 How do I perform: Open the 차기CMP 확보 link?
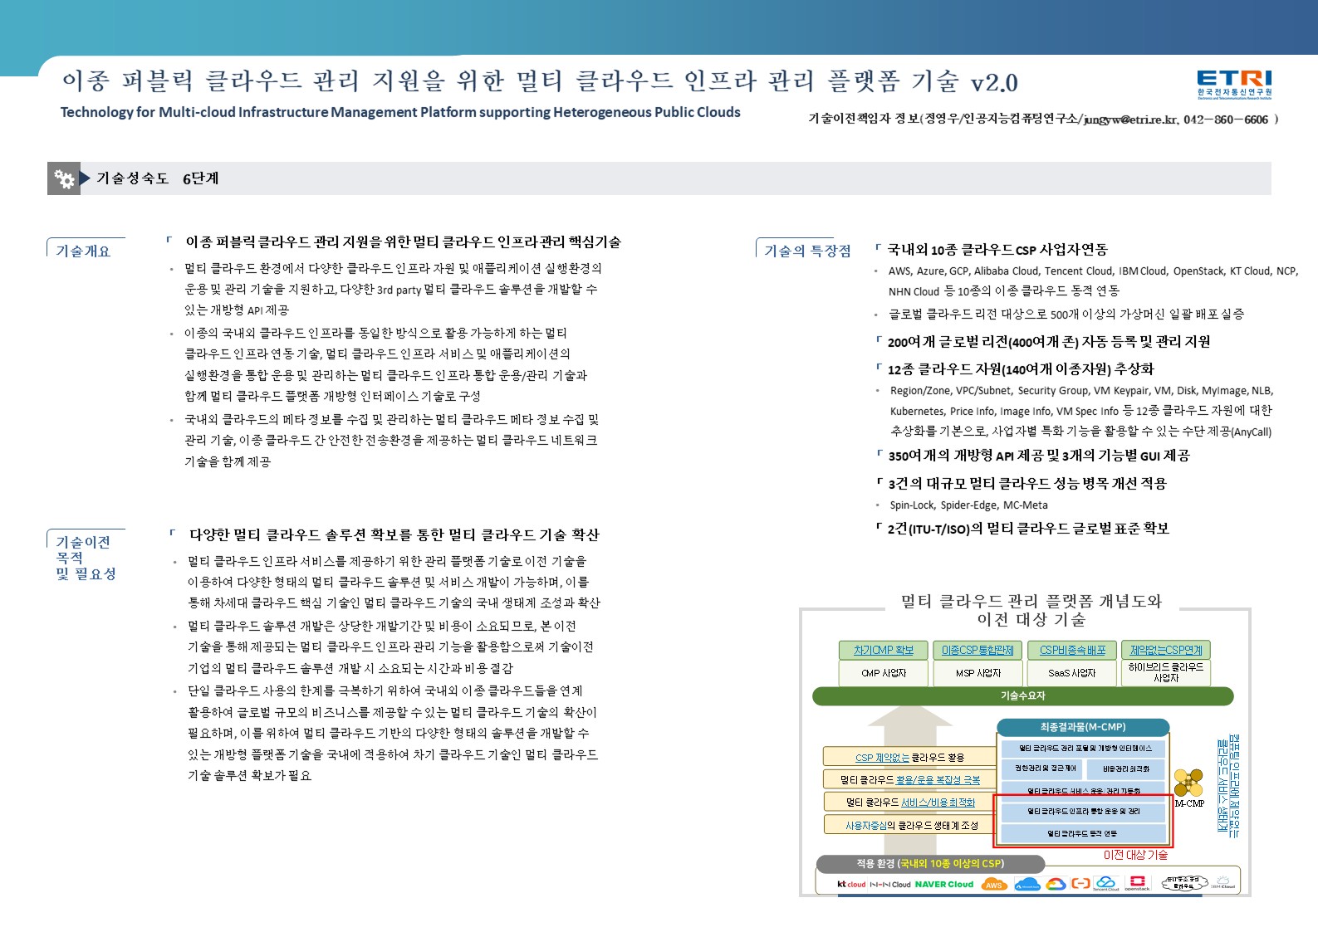tap(883, 650)
